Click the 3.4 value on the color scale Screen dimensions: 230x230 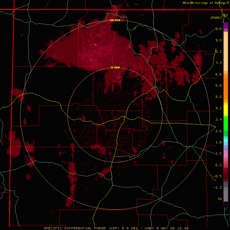(x=218, y=120)
